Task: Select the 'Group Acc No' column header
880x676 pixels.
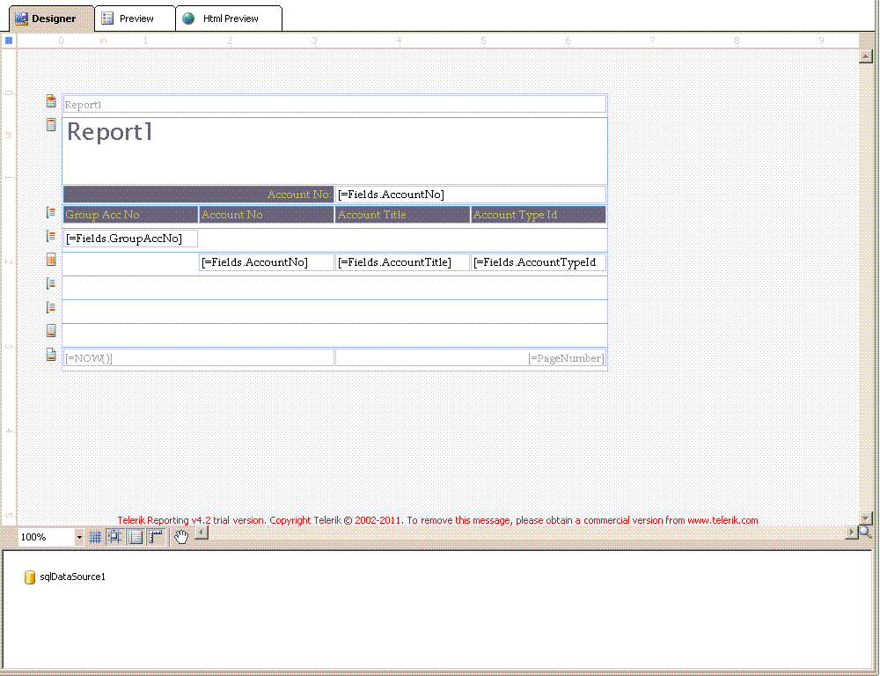Action: point(130,215)
